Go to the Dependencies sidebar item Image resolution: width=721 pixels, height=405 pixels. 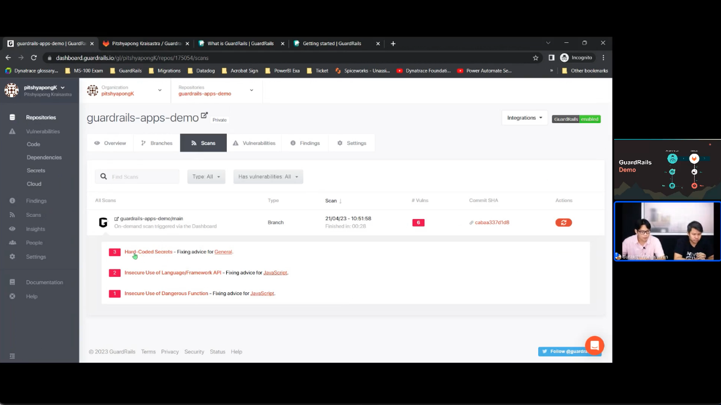point(44,157)
